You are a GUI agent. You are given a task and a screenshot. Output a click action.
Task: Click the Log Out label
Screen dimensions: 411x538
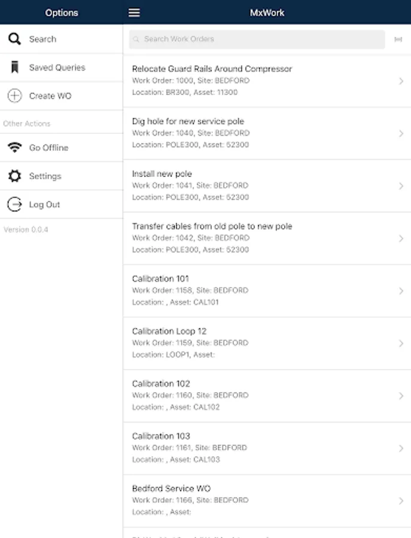44,204
